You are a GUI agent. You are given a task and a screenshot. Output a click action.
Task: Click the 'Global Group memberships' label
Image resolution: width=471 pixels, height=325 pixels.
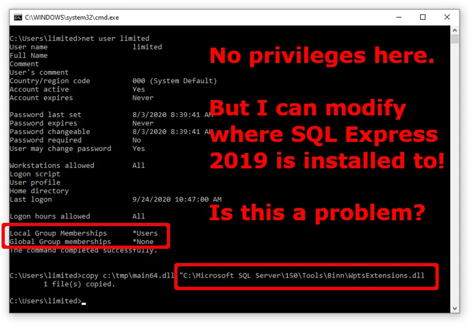[60, 241]
